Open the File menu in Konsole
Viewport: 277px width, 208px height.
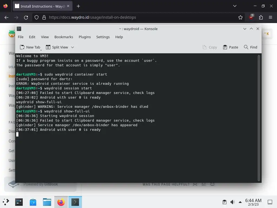[x=21, y=37]
